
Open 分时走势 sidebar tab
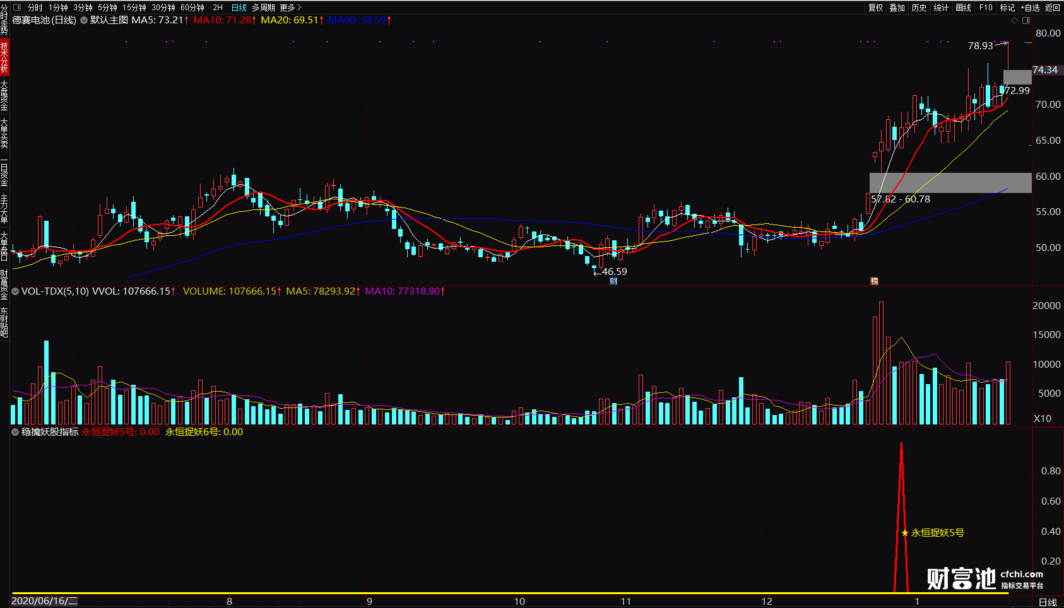[4, 19]
